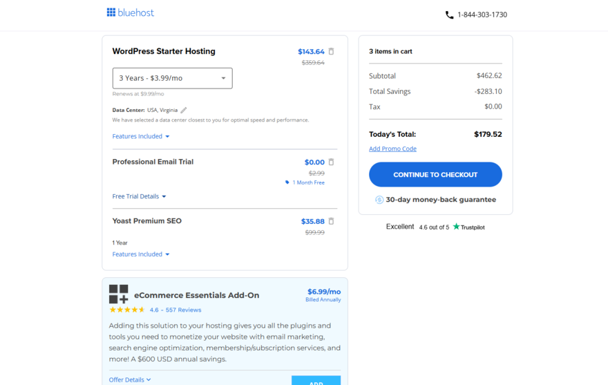Click the phone icon in the header
608x385 pixels.
(449, 15)
